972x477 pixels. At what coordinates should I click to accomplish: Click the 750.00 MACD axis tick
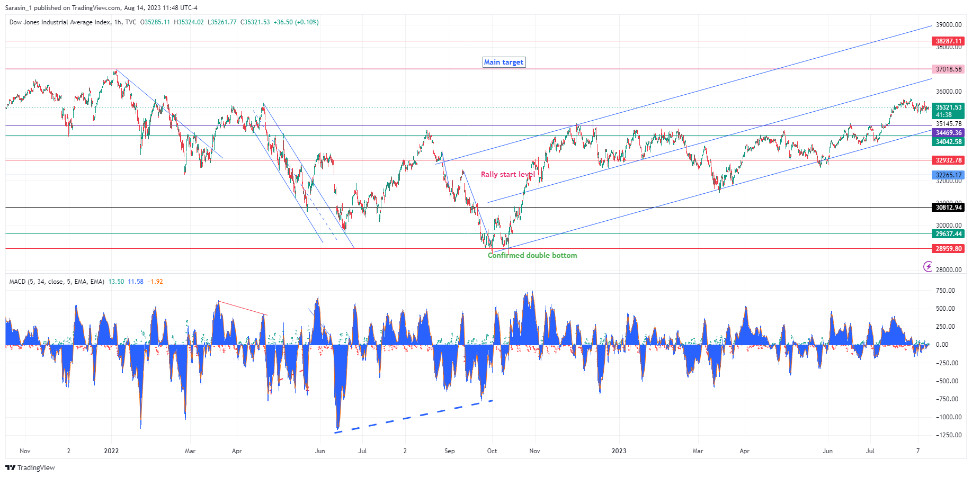946,291
